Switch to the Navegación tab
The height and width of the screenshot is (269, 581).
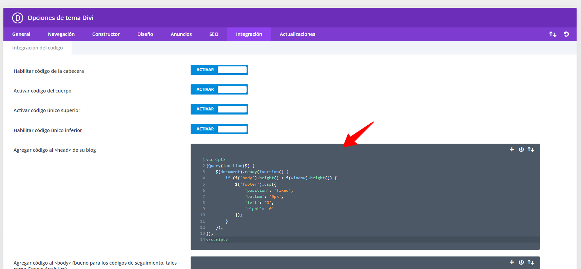(x=61, y=34)
